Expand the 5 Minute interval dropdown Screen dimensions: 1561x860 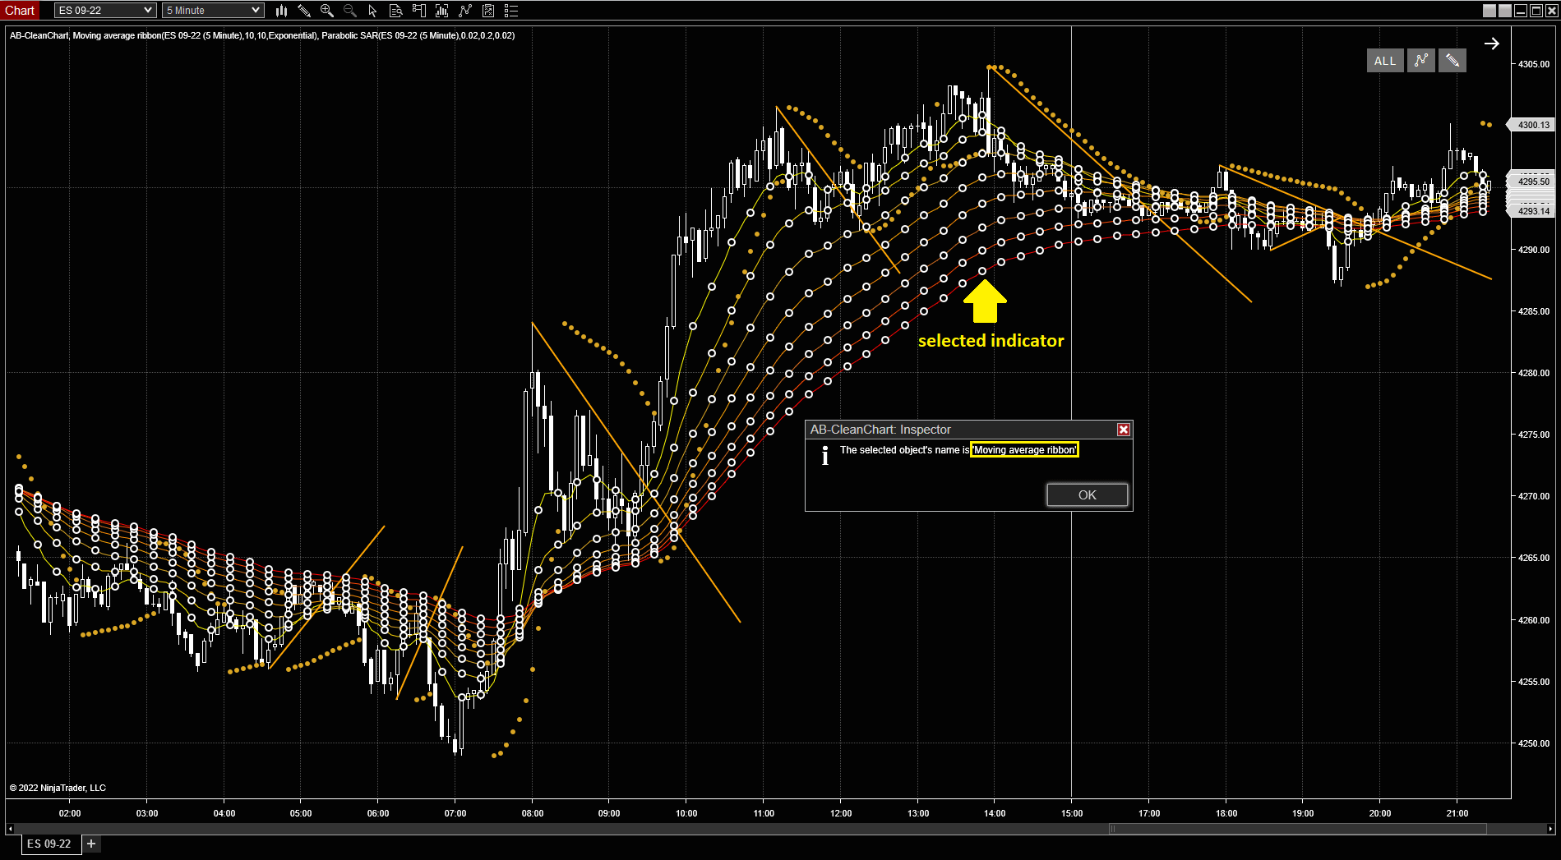(256, 11)
